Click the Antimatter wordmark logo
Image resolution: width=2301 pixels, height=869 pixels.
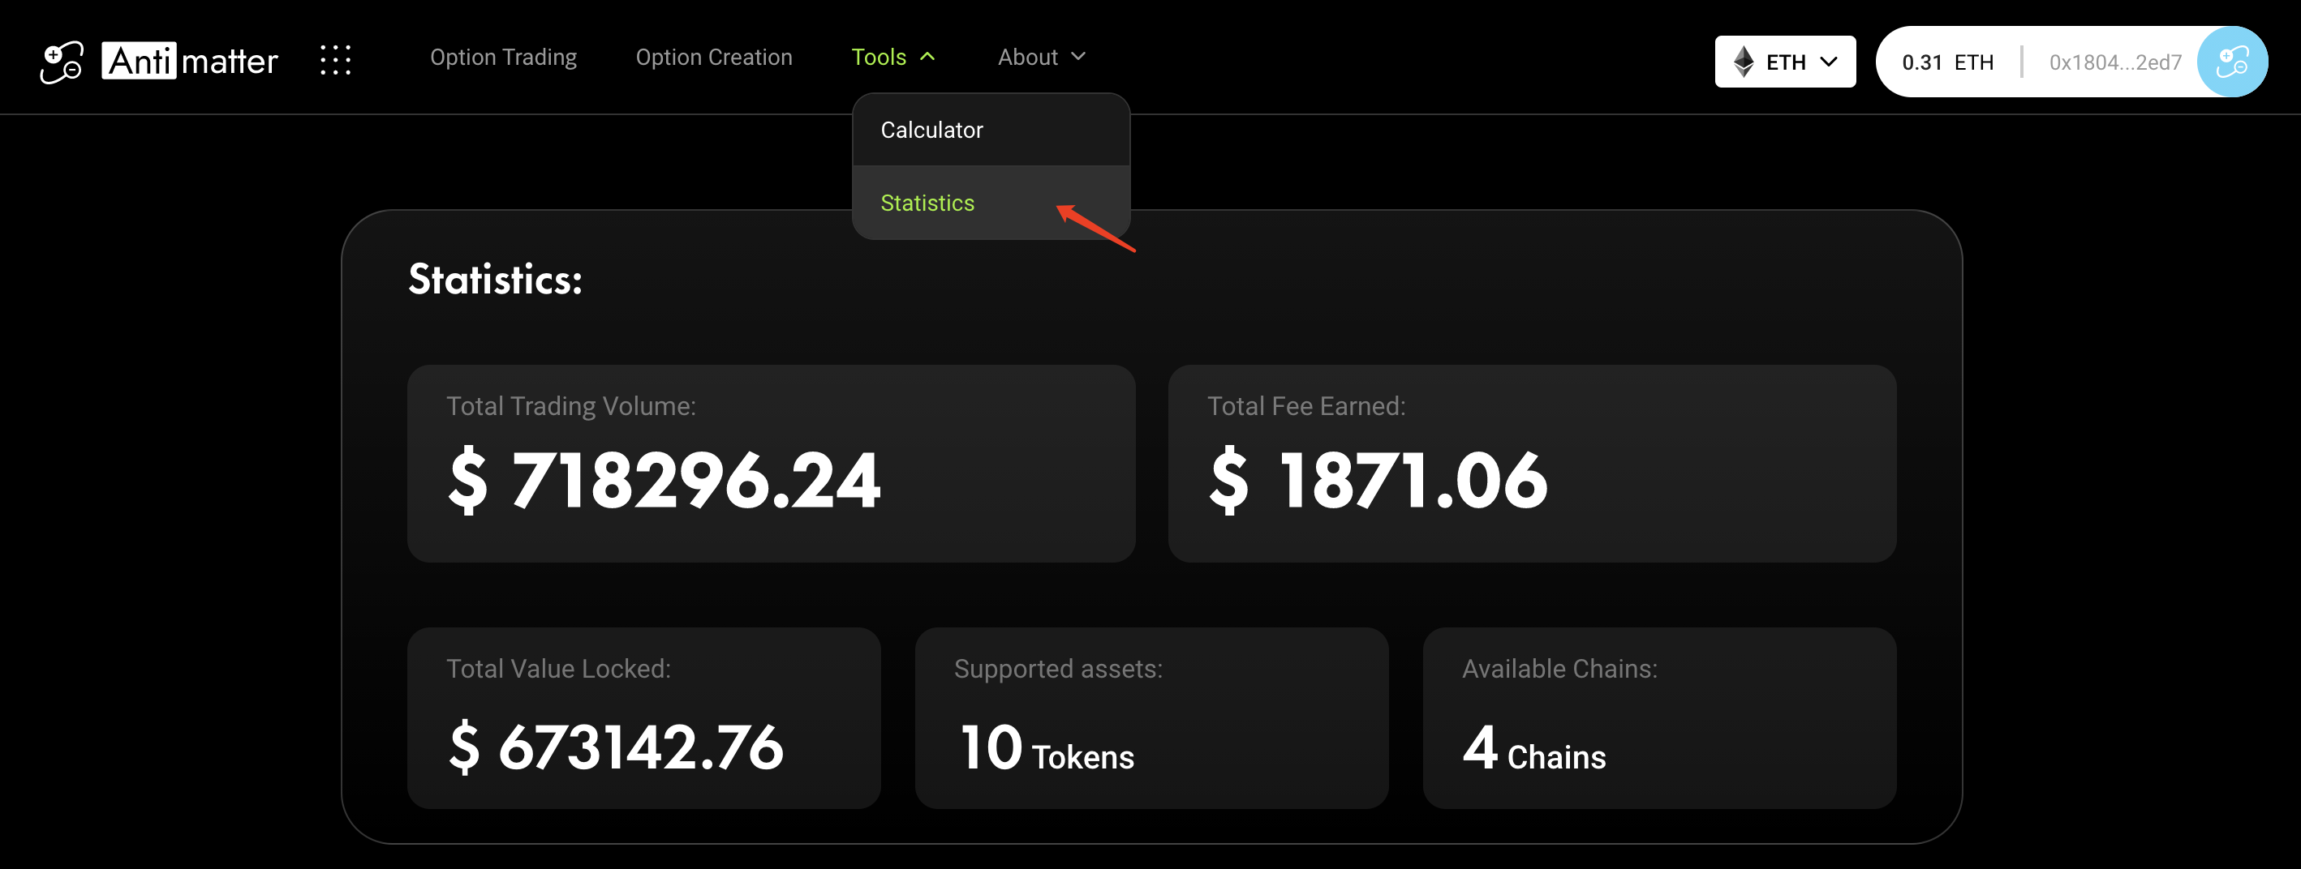[190, 61]
